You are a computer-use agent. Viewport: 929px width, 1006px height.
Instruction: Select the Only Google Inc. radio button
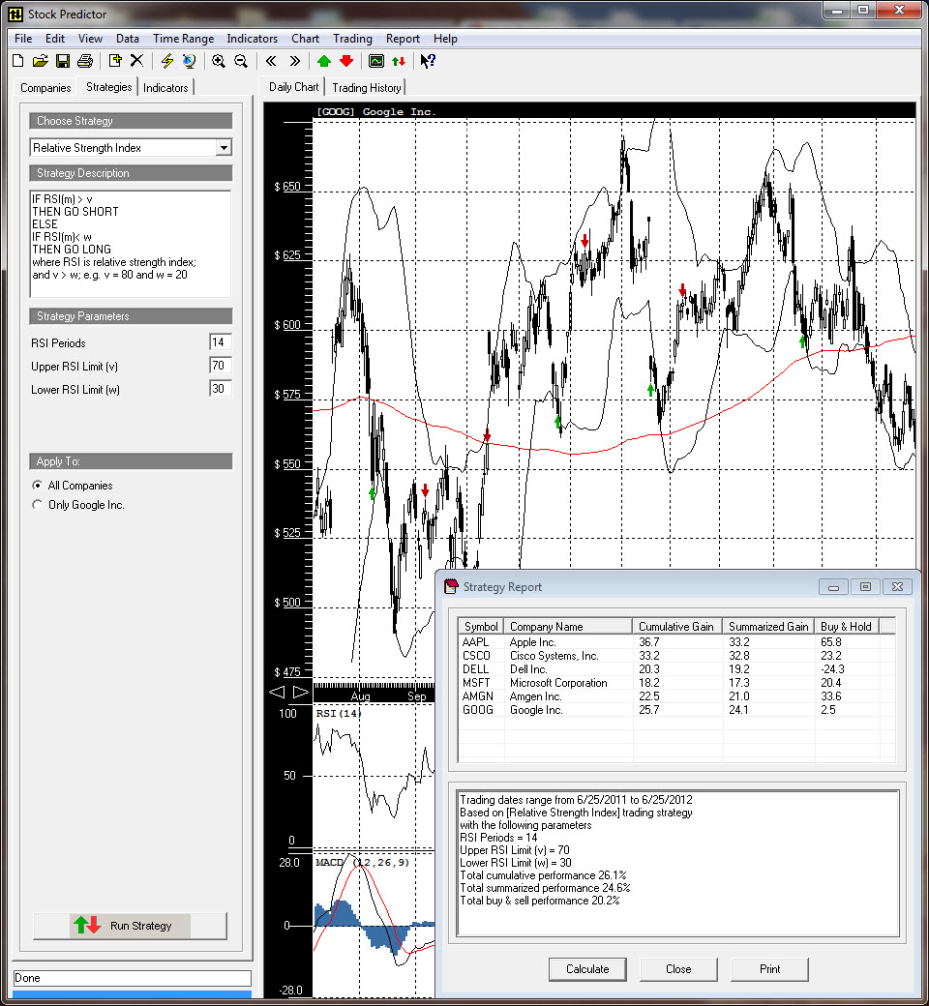[x=38, y=505]
